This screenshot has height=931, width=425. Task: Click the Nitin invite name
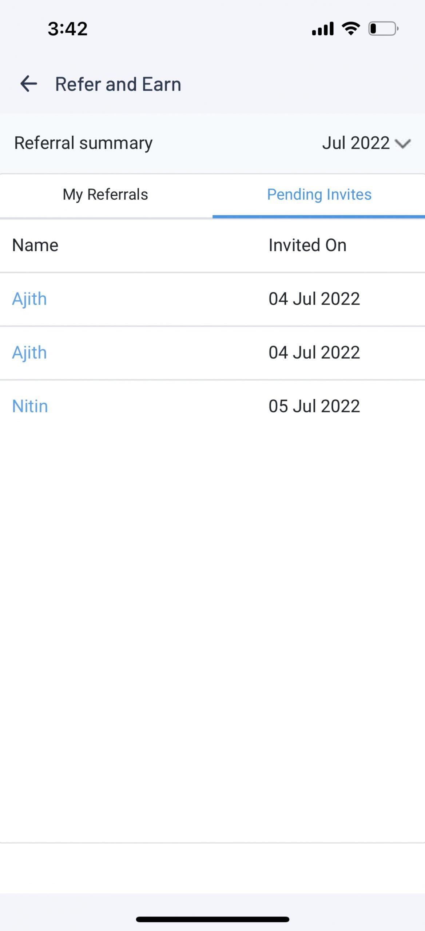pos(30,406)
